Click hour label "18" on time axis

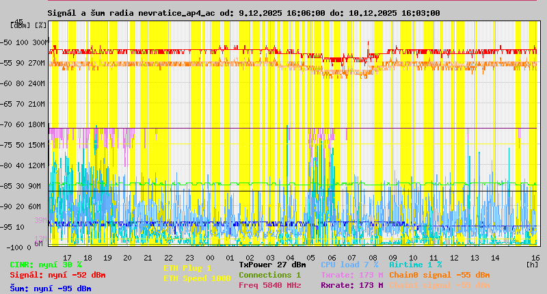click(x=88, y=258)
